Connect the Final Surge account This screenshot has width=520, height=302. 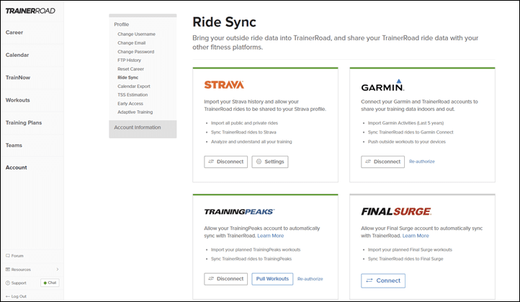383,281
